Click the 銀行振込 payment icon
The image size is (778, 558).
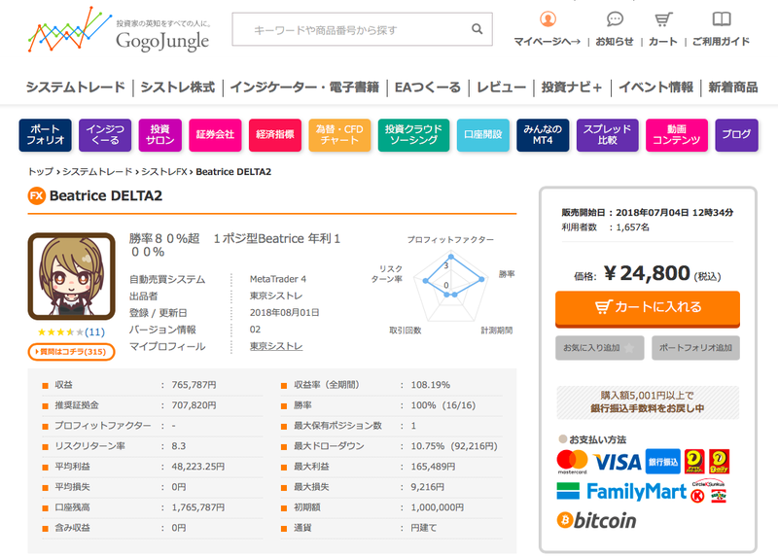662,462
